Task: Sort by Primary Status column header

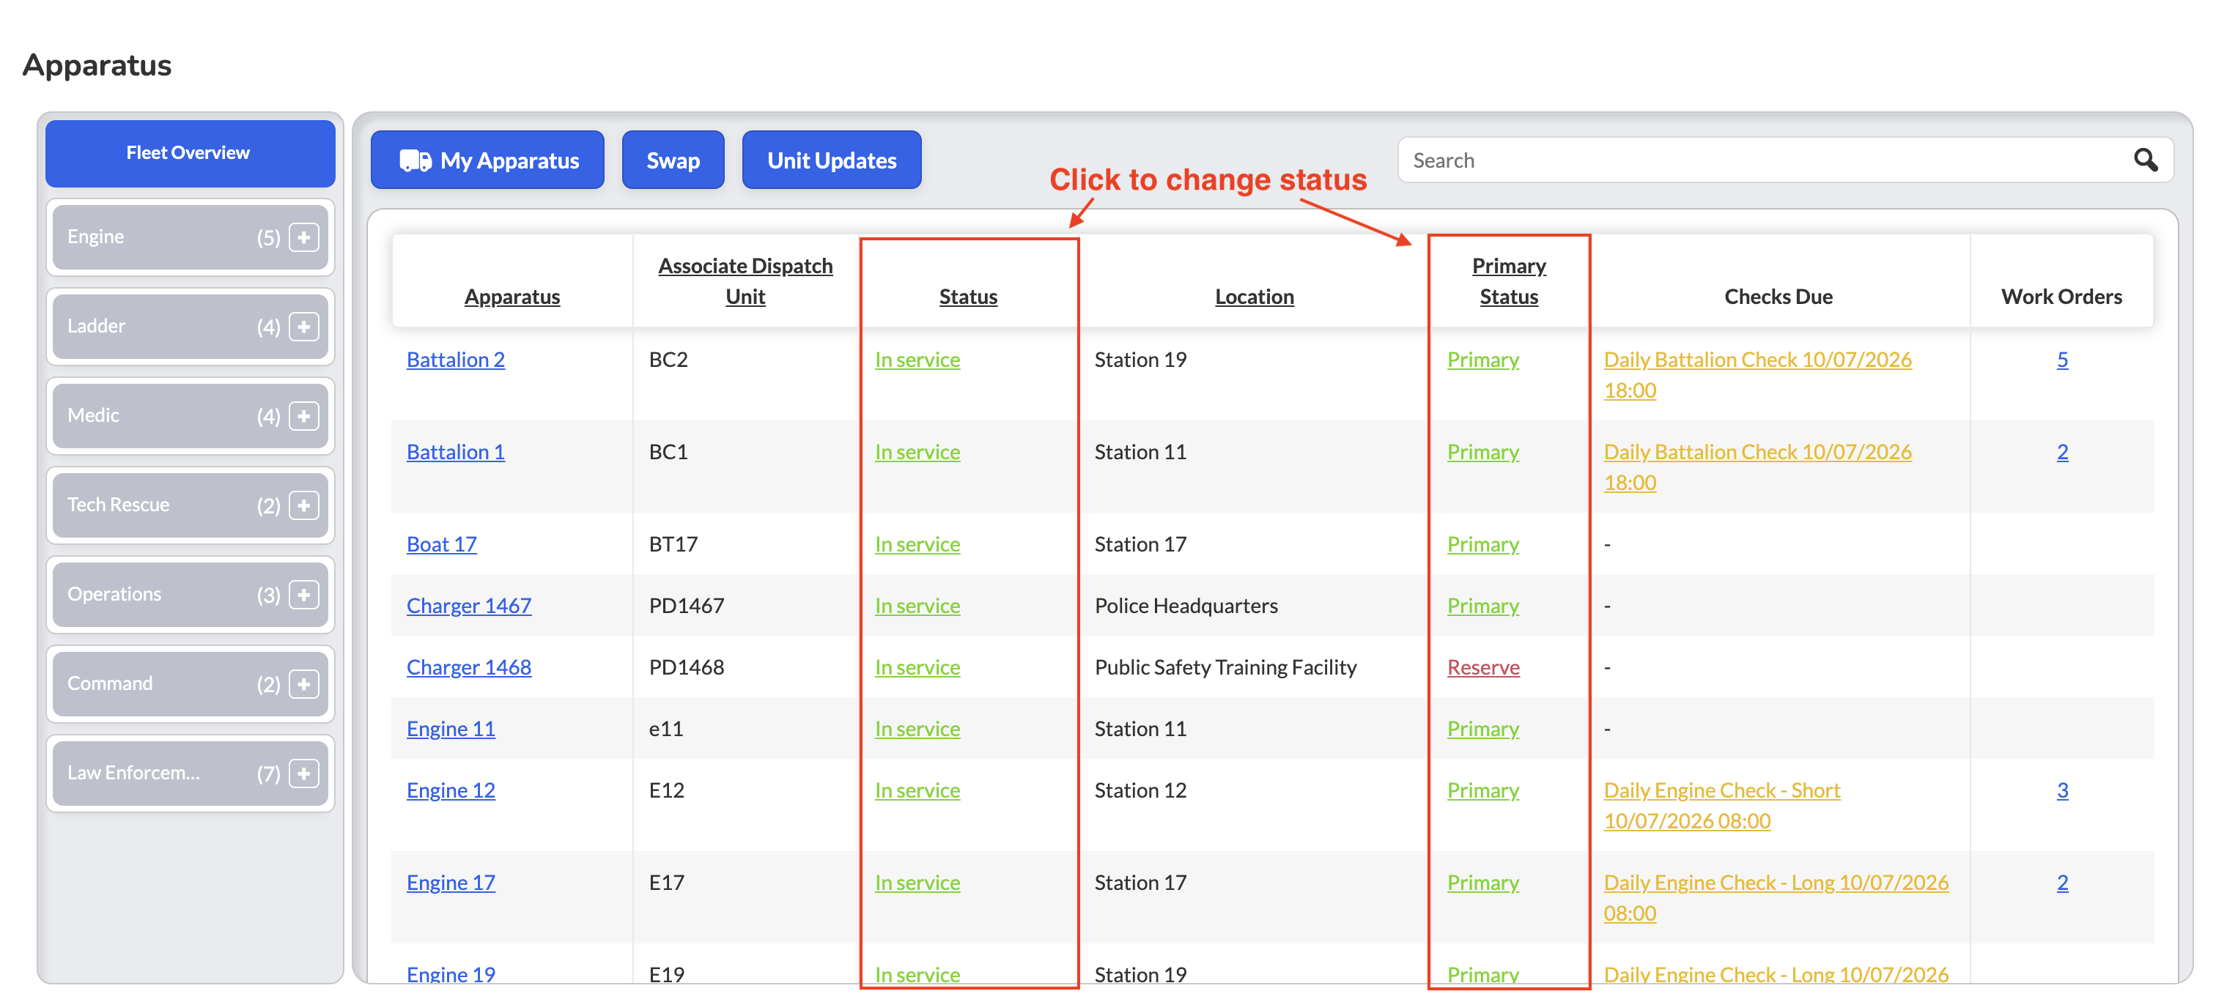Action: coord(1508,281)
